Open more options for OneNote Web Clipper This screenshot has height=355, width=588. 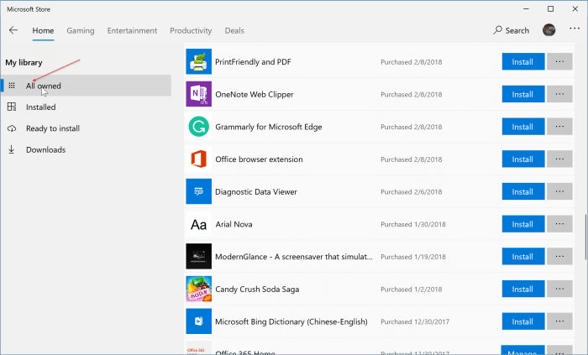[559, 94]
